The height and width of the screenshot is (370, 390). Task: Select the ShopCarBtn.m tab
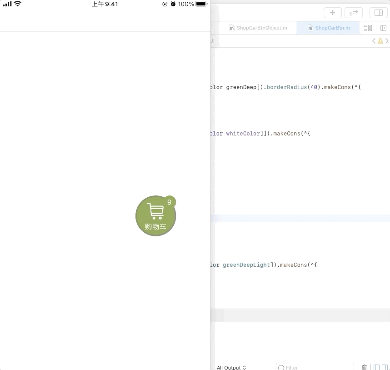(328, 28)
